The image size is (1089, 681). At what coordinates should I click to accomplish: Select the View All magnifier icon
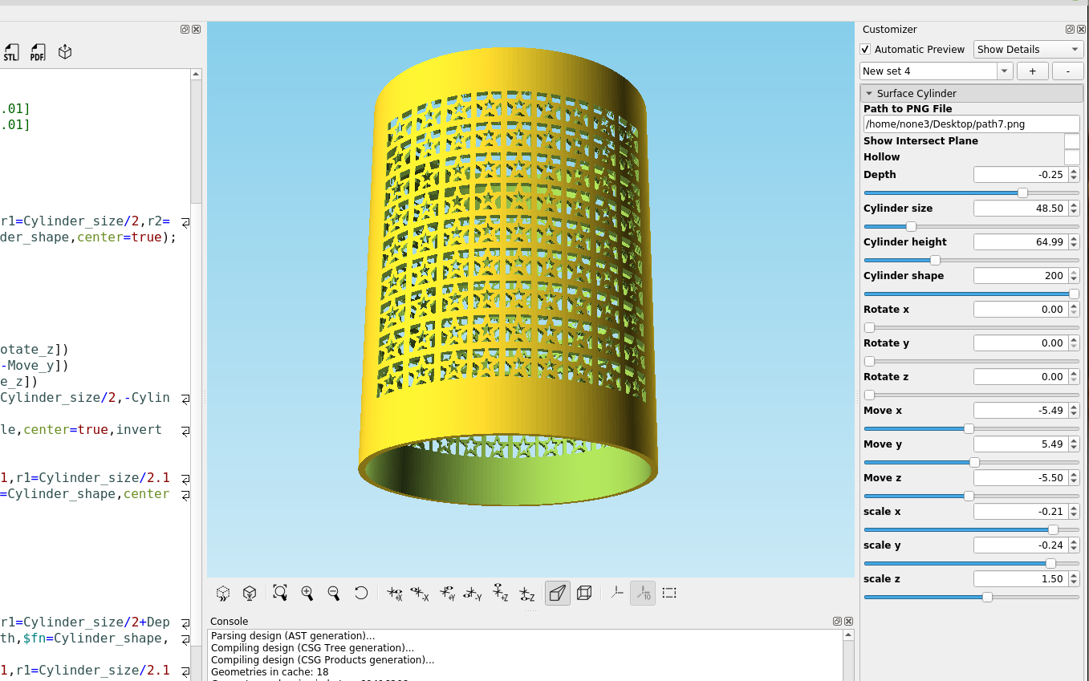(279, 593)
